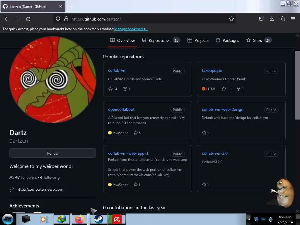Reload the GitHub page
This screenshot has height=225, width=300.
pos(28,19)
